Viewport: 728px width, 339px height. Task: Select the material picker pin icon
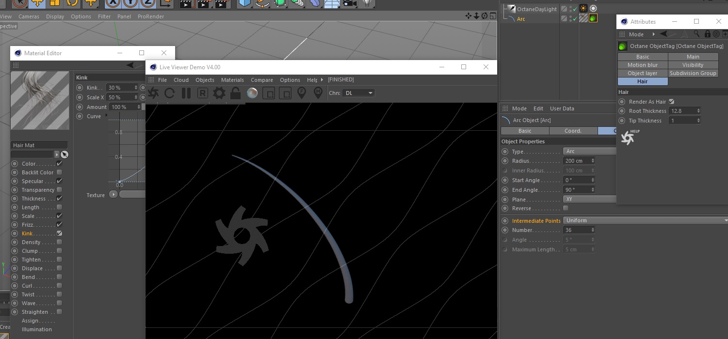point(318,93)
